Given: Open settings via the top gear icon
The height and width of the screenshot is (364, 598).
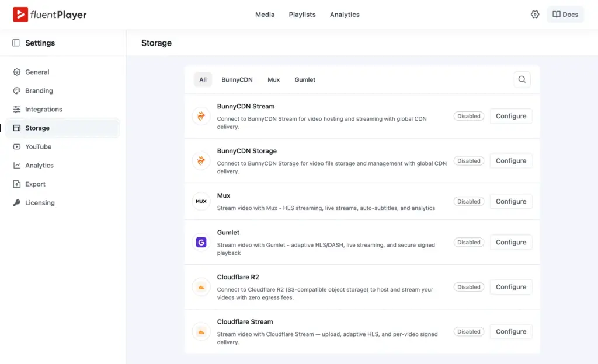Looking at the screenshot, I should 535,15.
